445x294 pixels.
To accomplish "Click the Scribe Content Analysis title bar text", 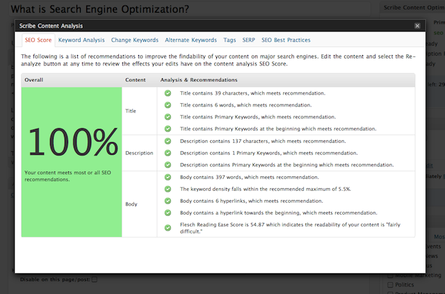I will 51,26.
